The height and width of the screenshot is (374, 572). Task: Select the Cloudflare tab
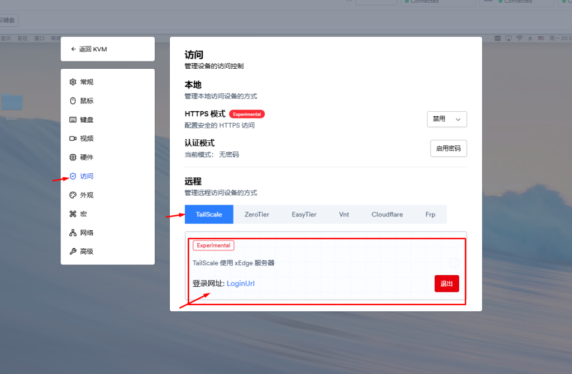[x=387, y=215]
